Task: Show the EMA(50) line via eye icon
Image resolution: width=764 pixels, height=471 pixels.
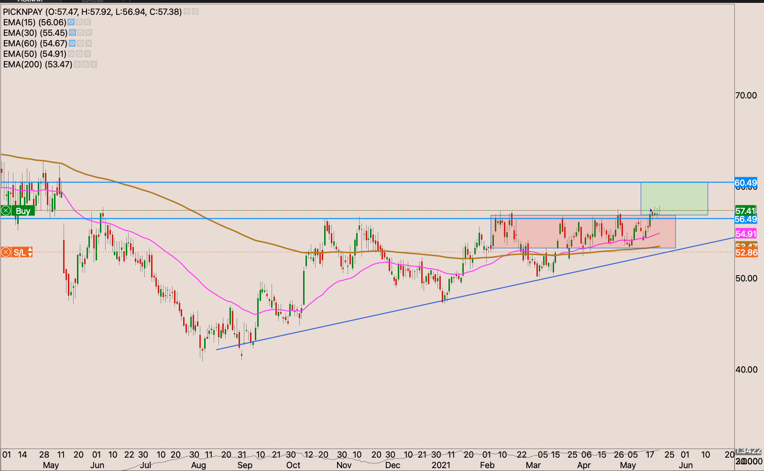Action: click(71, 54)
